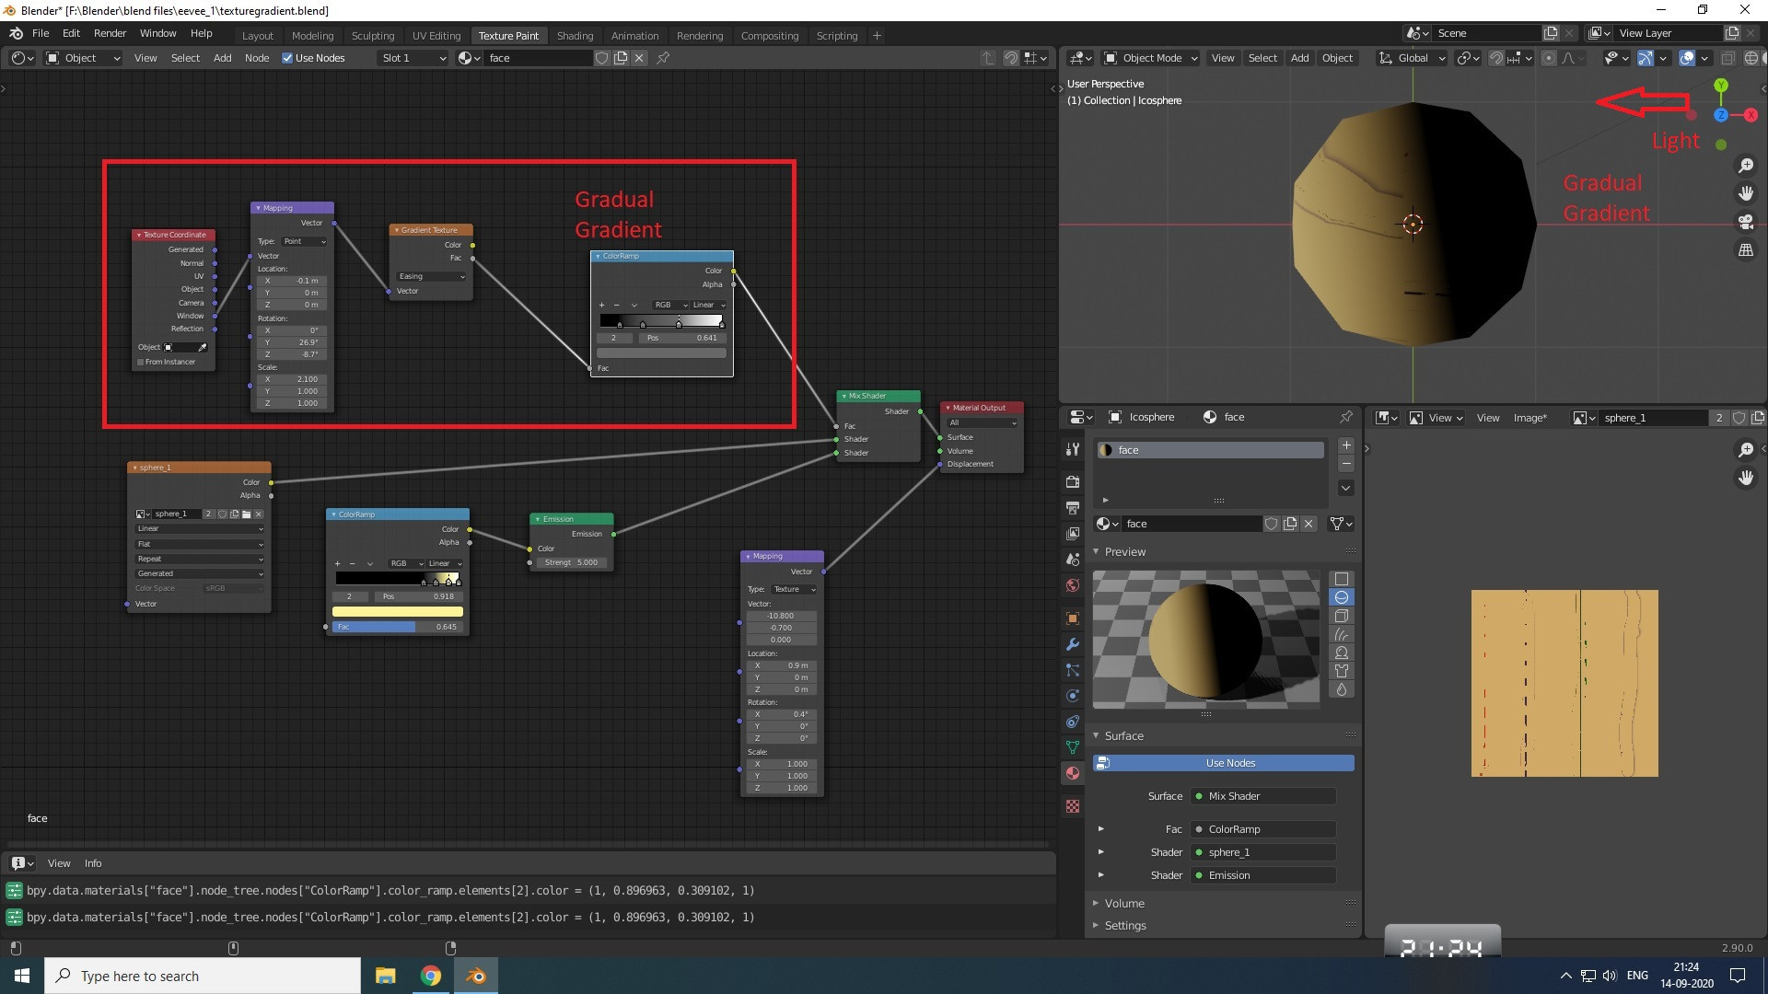Screen dimensions: 1768x994
Task: Set material preview shape to Flat
Action: 1342,579
